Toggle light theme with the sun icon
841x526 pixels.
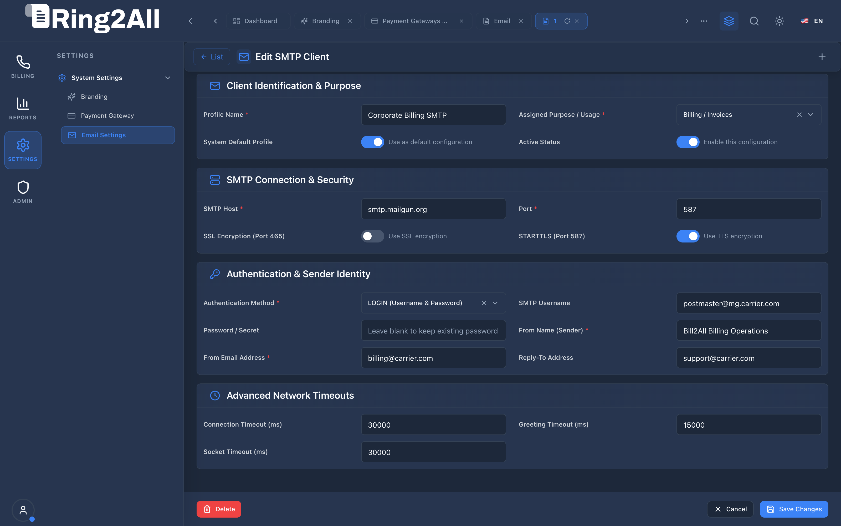779,21
